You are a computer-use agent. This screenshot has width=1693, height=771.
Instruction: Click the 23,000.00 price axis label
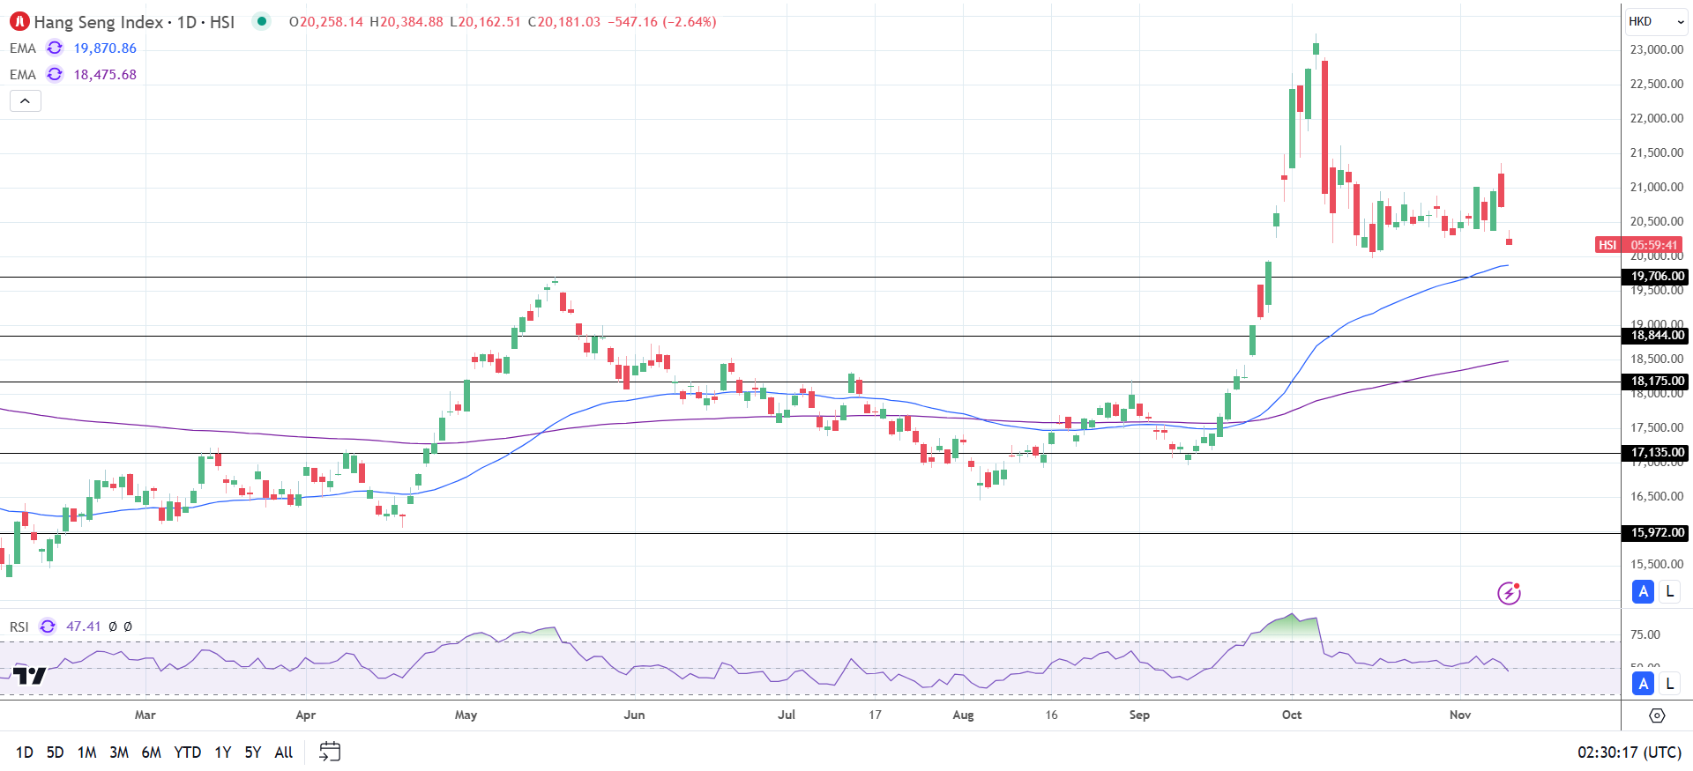pos(1657,49)
